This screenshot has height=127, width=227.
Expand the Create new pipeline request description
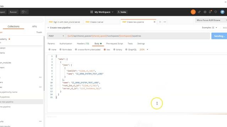(x=48, y=28)
